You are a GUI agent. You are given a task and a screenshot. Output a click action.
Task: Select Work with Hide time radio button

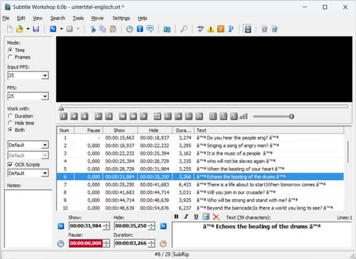tap(10, 123)
